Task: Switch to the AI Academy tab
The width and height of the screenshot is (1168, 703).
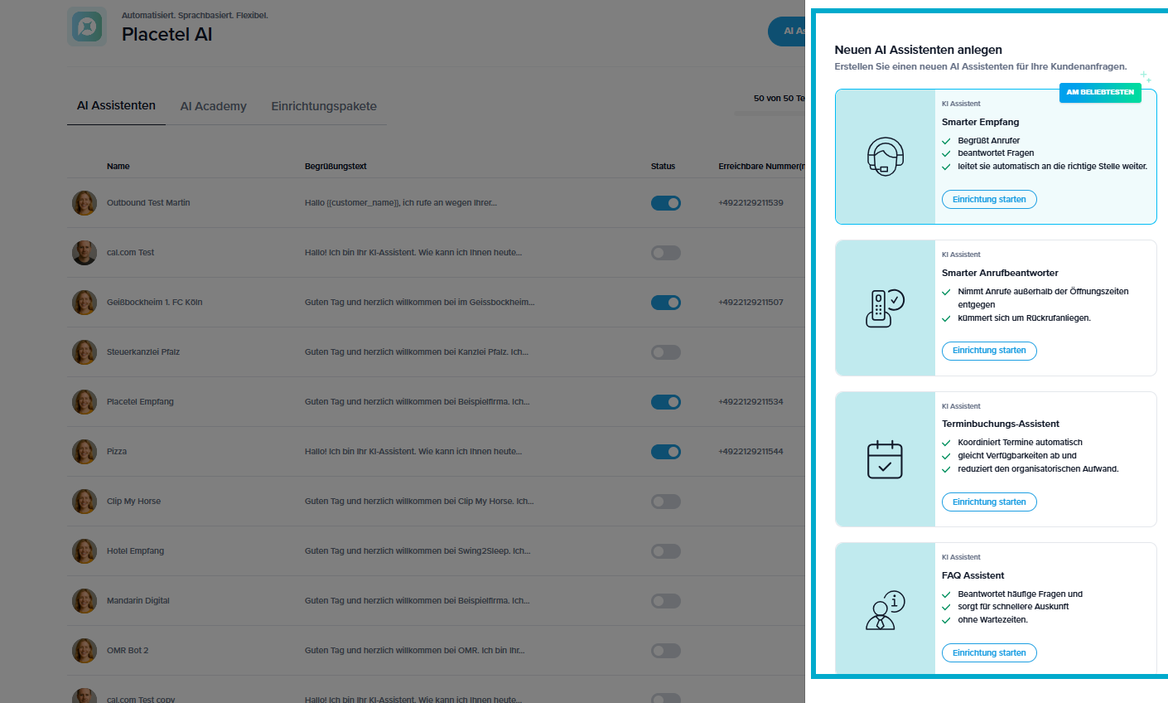Action: click(214, 106)
